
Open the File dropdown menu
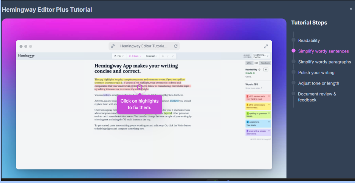(x=119, y=56)
